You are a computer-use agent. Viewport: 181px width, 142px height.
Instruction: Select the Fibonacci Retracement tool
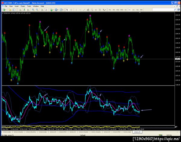click(92, 10)
